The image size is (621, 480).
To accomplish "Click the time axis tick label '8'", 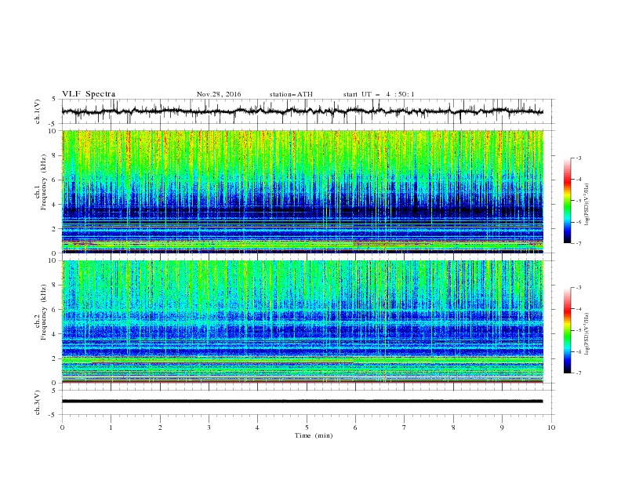I will [x=453, y=427].
